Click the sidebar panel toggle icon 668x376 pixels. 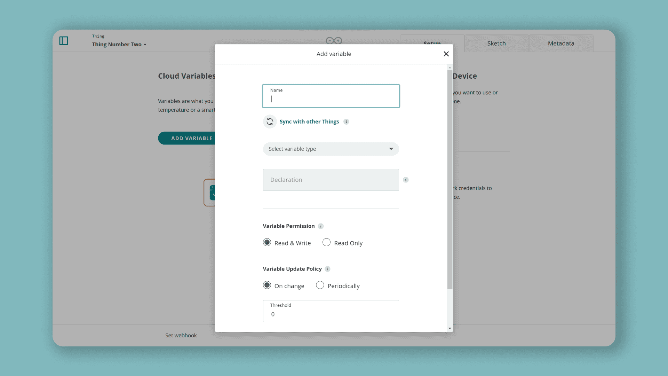click(x=64, y=41)
